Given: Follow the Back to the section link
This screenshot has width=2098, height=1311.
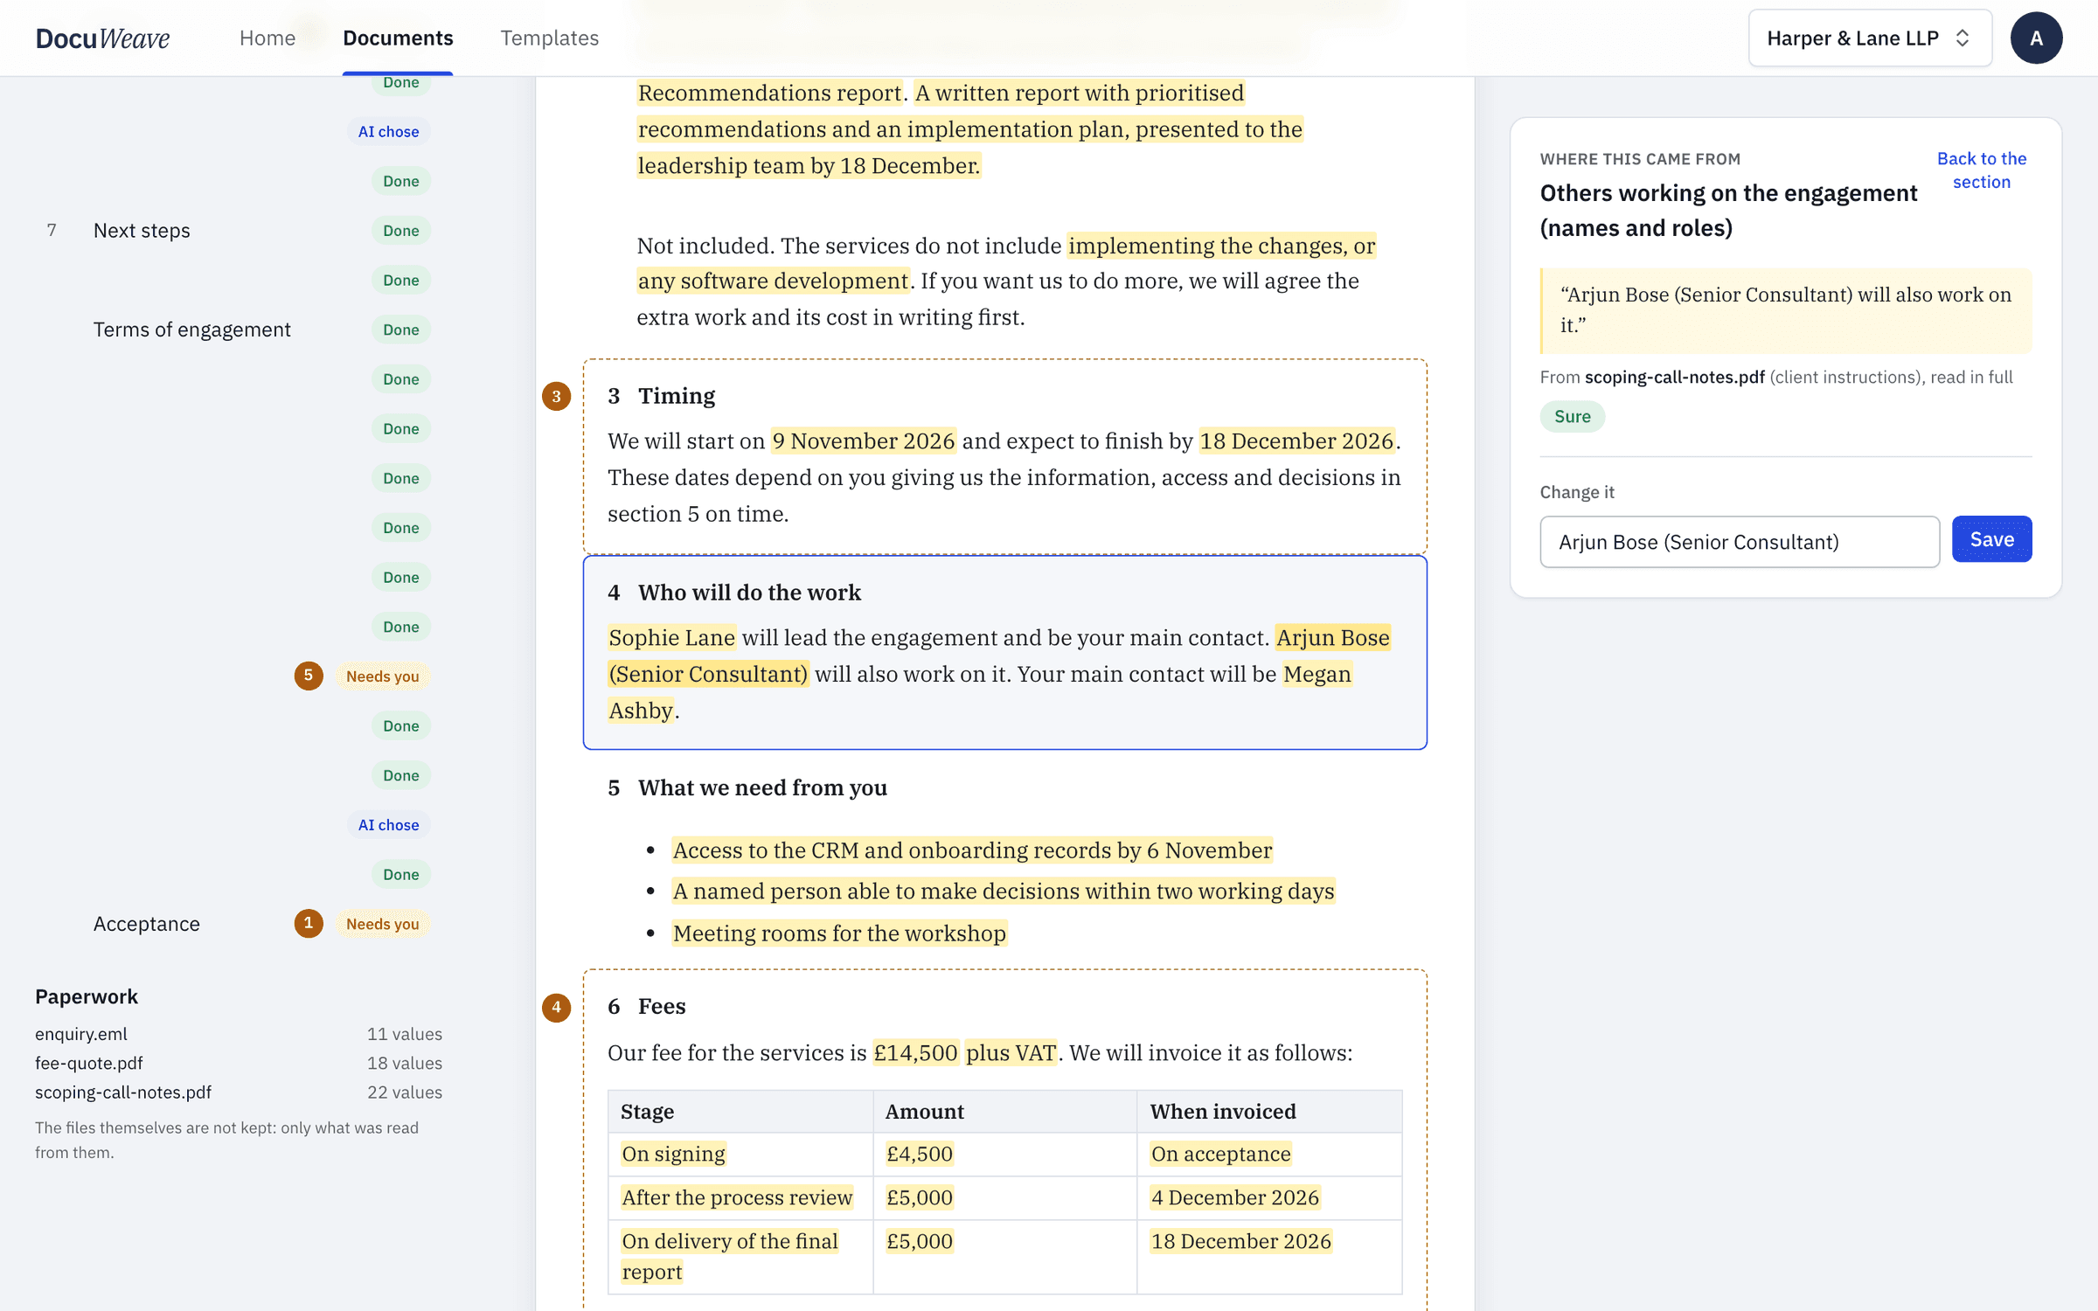Looking at the screenshot, I should coord(1981,170).
